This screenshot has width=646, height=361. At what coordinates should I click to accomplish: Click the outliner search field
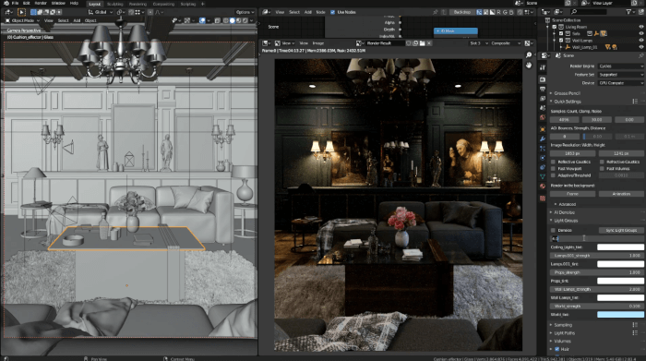click(589, 12)
